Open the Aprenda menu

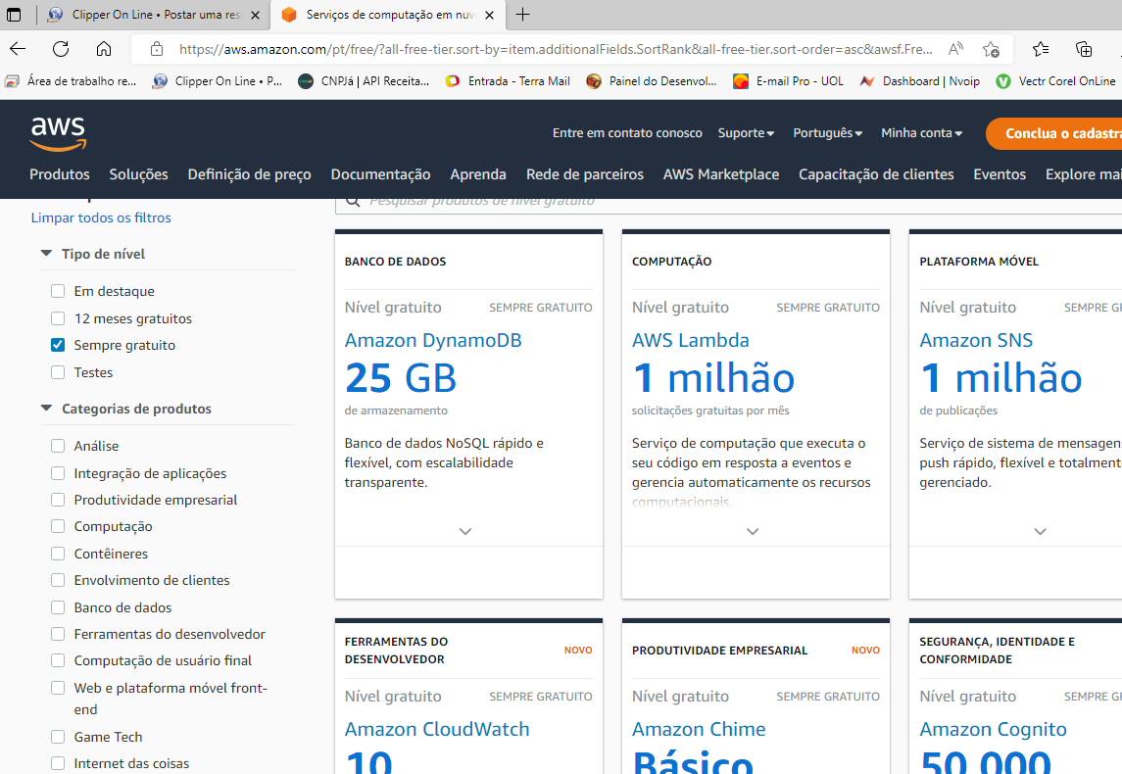point(478,174)
